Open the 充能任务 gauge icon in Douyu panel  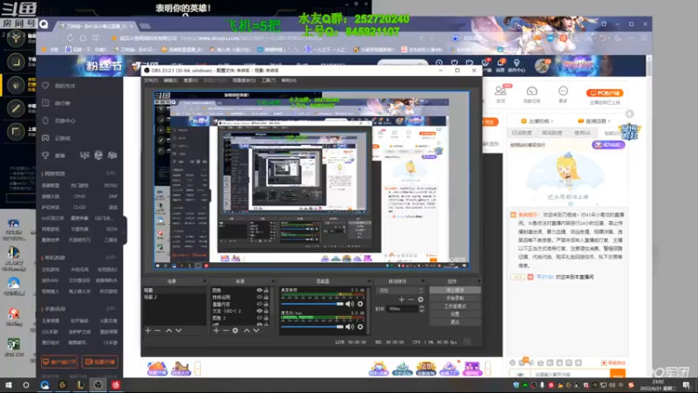coord(532,91)
